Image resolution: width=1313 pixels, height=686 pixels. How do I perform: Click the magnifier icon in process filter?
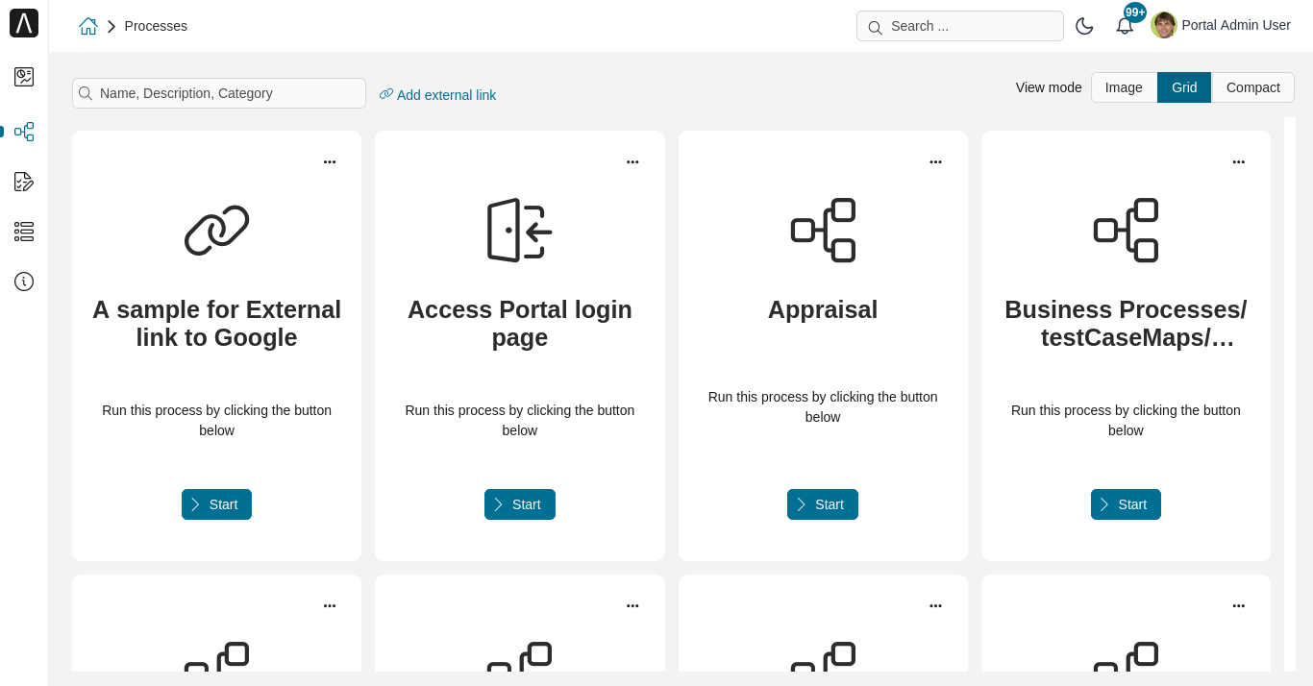[x=86, y=93]
